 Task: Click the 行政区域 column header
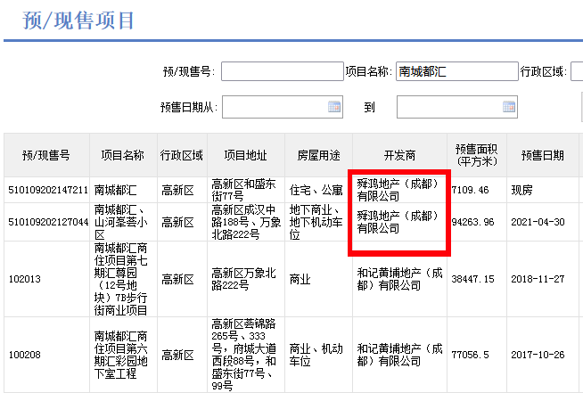click(182, 155)
